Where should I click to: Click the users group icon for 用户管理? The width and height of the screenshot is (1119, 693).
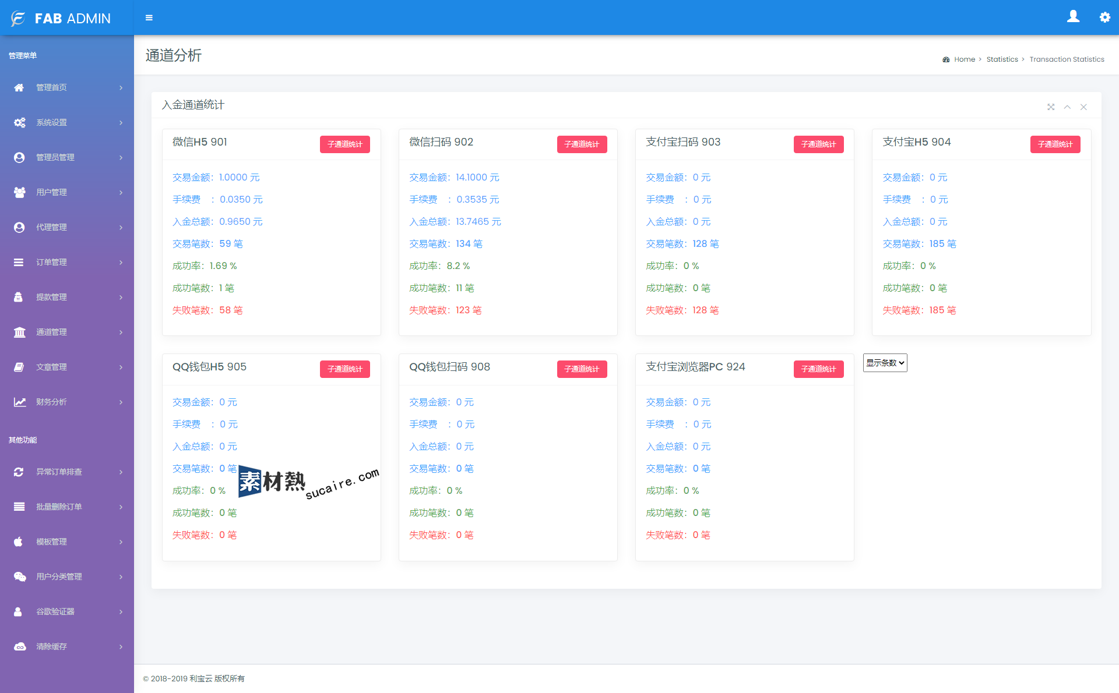19,192
